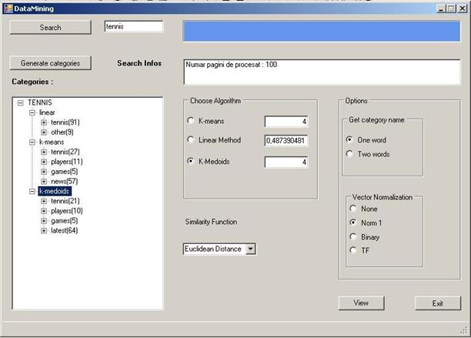Select the k-medoids tree item

point(54,191)
